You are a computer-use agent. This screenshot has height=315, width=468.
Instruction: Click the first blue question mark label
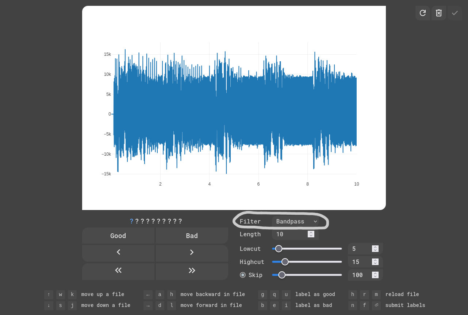[x=131, y=221]
